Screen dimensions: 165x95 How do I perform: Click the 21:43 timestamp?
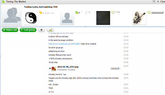[126, 44]
